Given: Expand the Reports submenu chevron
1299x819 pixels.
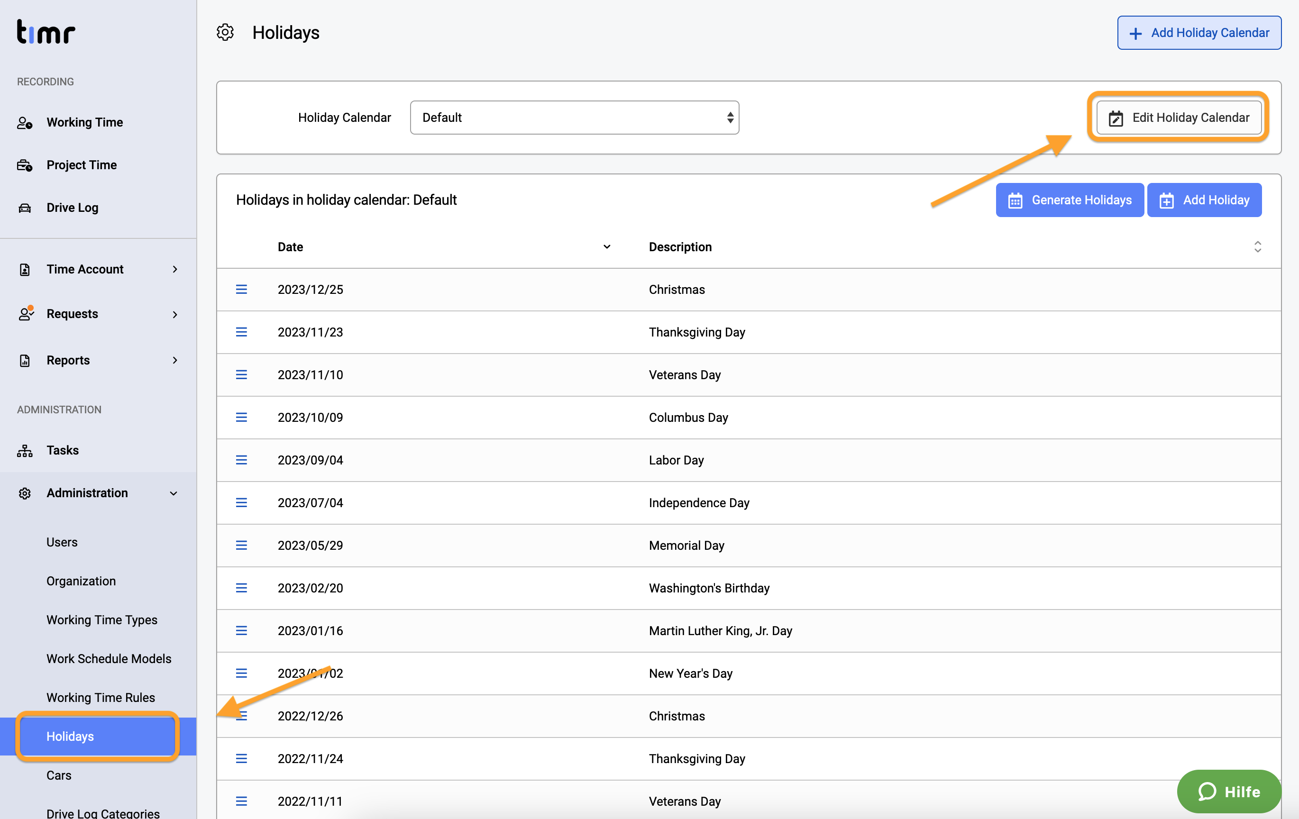Looking at the screenshot, I should (x=175, y=360).
